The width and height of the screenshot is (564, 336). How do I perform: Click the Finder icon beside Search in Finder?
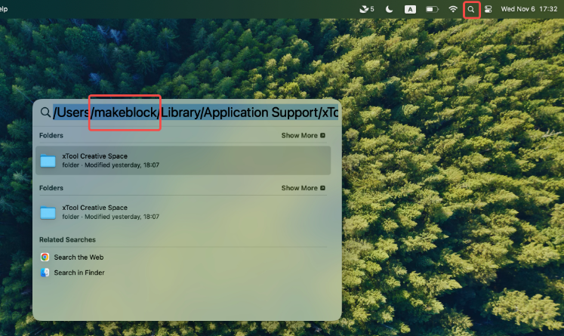point(45,273)
